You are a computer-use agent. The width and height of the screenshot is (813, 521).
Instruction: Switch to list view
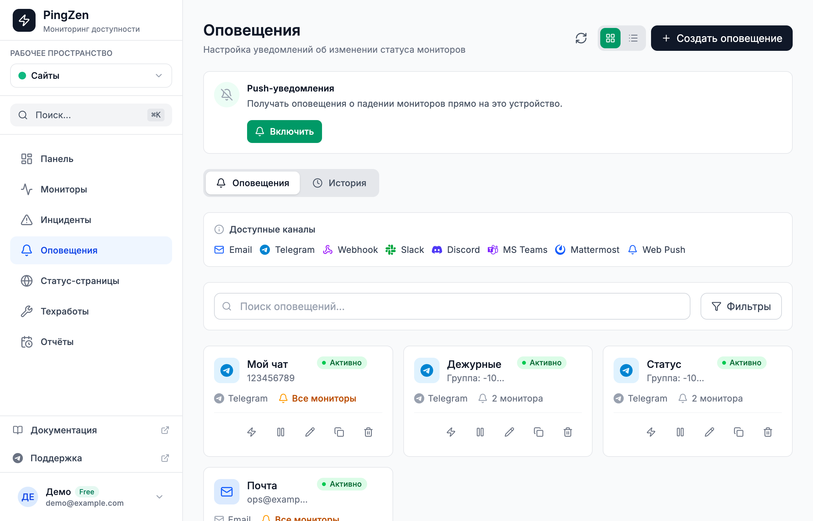point(633,38)
